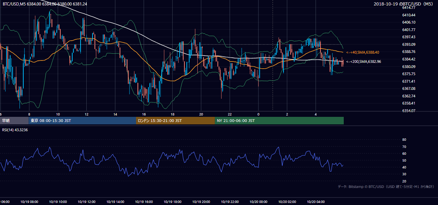Click price axis value 6380.09

pyautogui.click(x=409, y=67)
